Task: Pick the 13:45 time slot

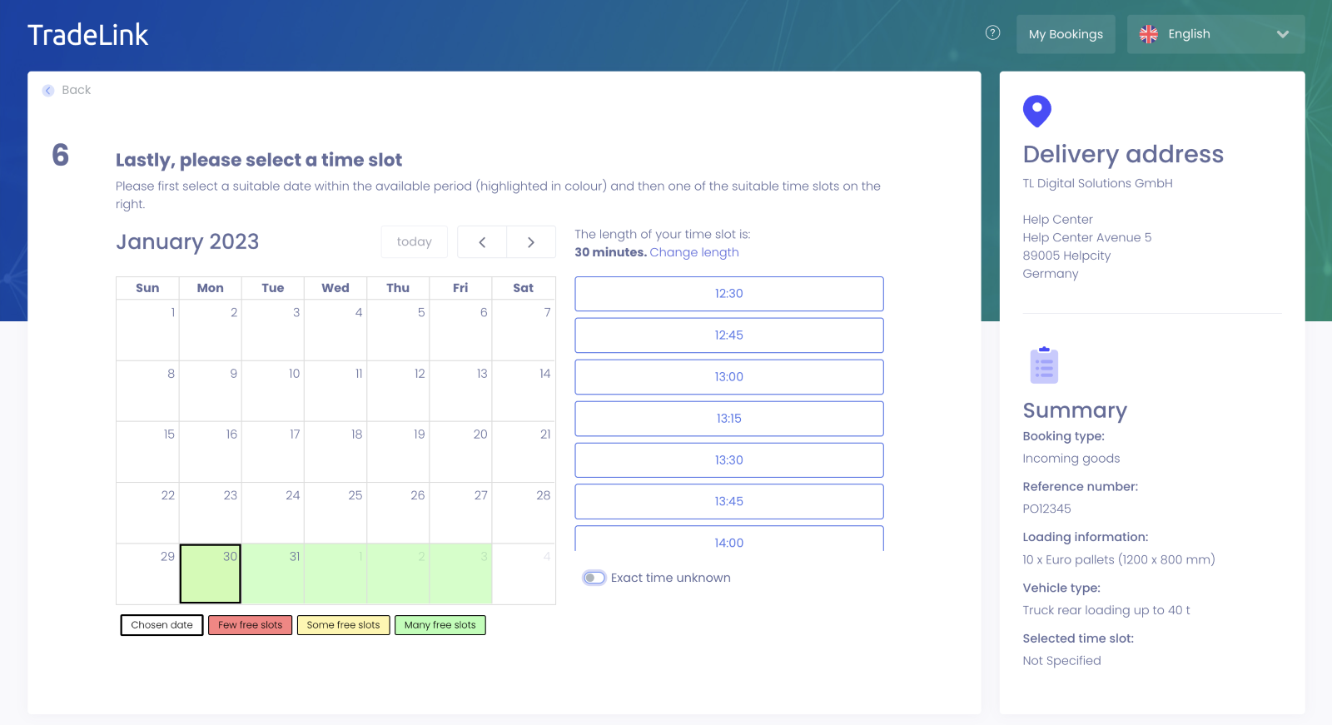Action: click(x=728, y=502)
